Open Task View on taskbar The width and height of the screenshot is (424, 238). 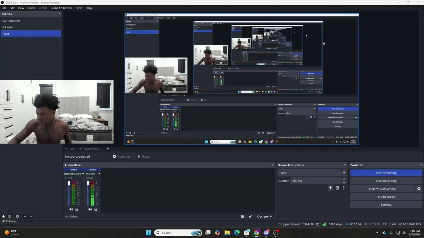coord(208,233)
